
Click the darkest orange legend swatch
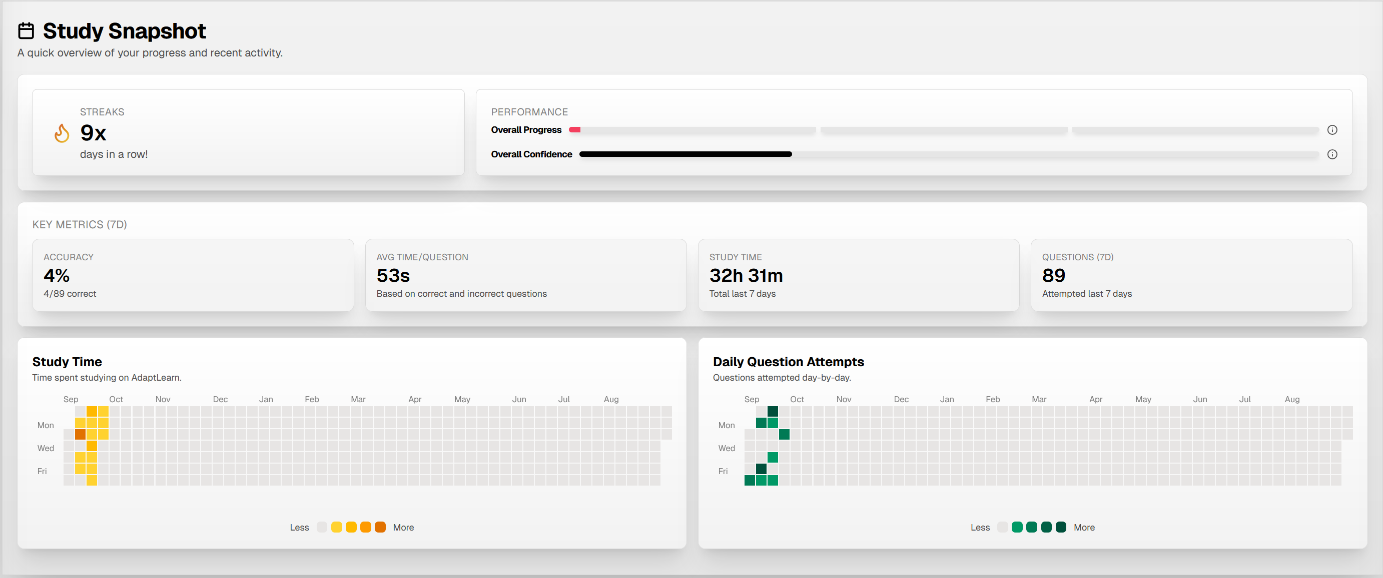click(380, 527)
